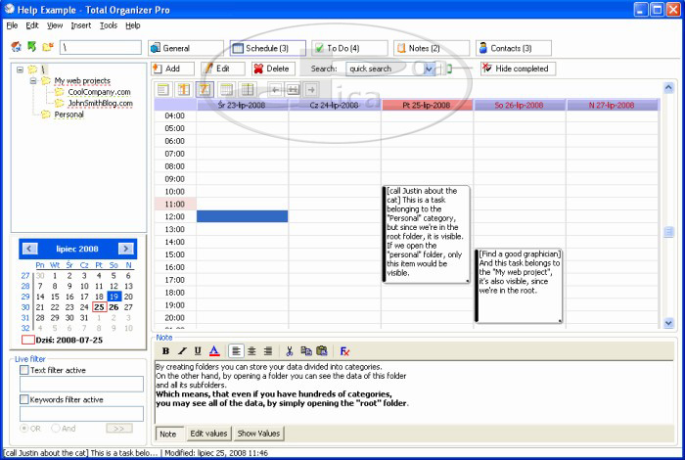Select the Personal folder in tree

pyautogui.click(x=68, y=114)
